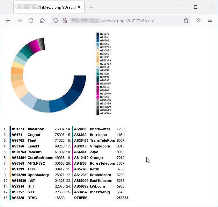Open tracking protection shield info
The width and height of the screenshot is (218, 207).
[x=56, y=21]
